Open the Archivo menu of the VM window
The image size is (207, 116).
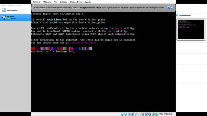pyautogui.click(x=36, y=2)
